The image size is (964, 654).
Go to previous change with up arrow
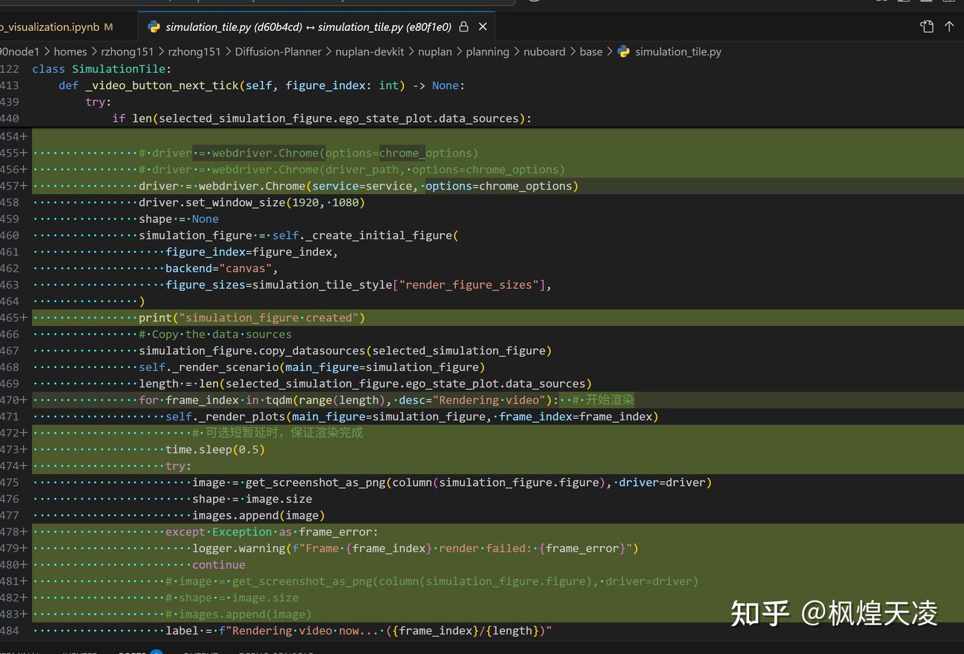949,26
